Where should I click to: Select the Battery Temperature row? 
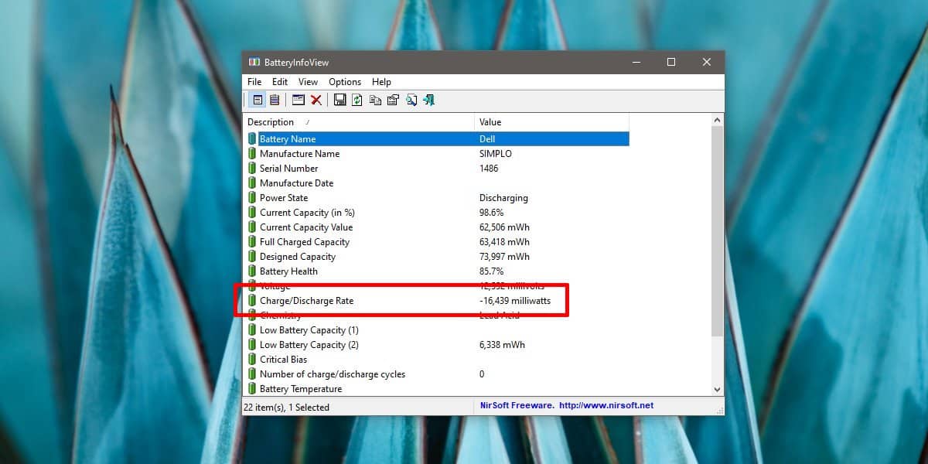coord(436,389)
